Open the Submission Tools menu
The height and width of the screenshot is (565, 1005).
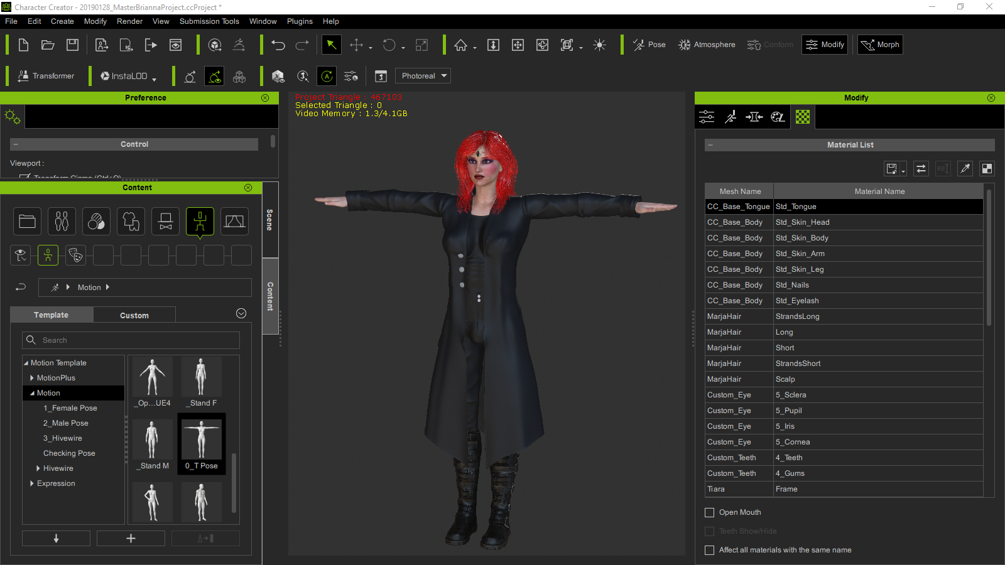209,21
